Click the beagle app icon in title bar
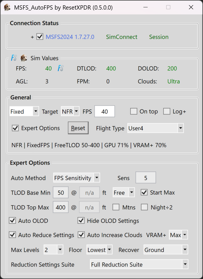Image resolution: width=203 pixels, height=279 pixels. click(7, 8)
